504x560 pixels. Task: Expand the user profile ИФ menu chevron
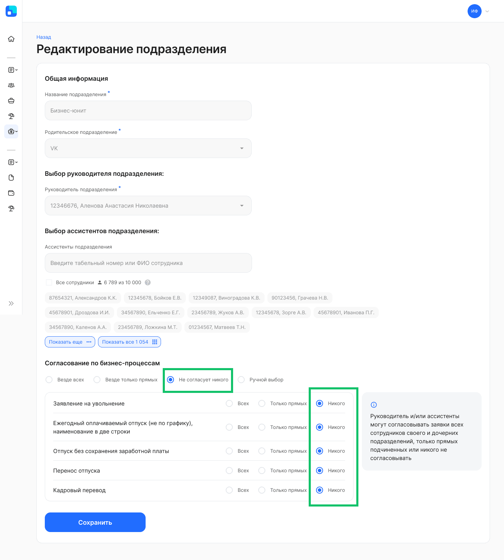[487, 11]
